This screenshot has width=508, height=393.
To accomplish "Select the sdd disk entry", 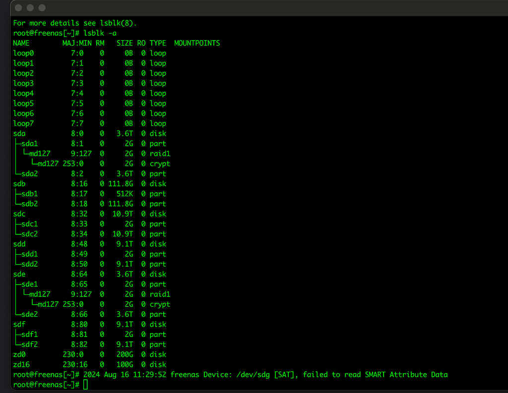I will point(19,244).
